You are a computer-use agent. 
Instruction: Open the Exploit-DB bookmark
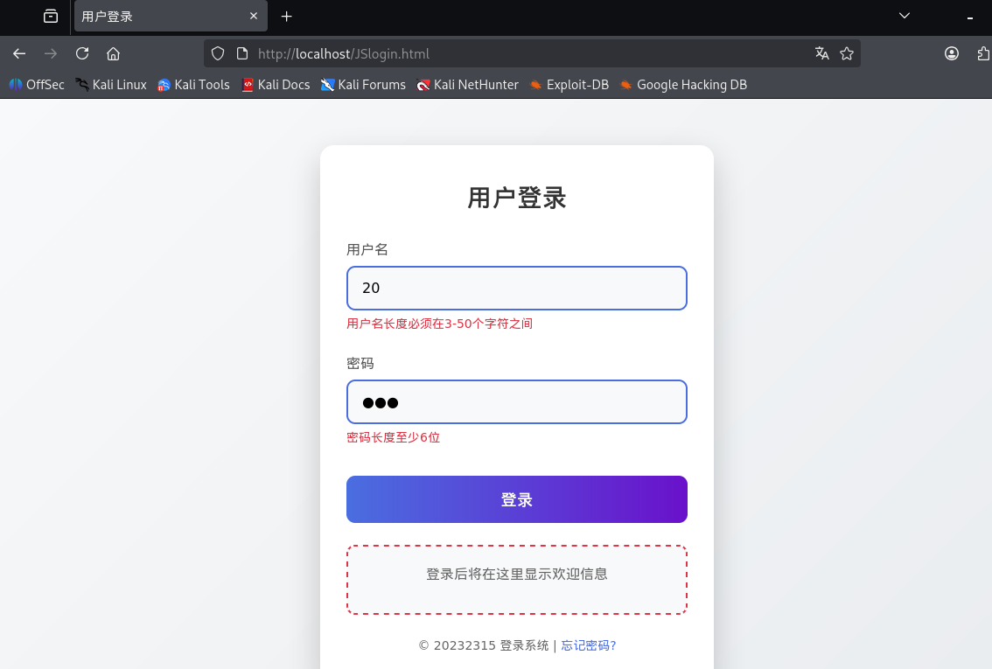(569, 85)
